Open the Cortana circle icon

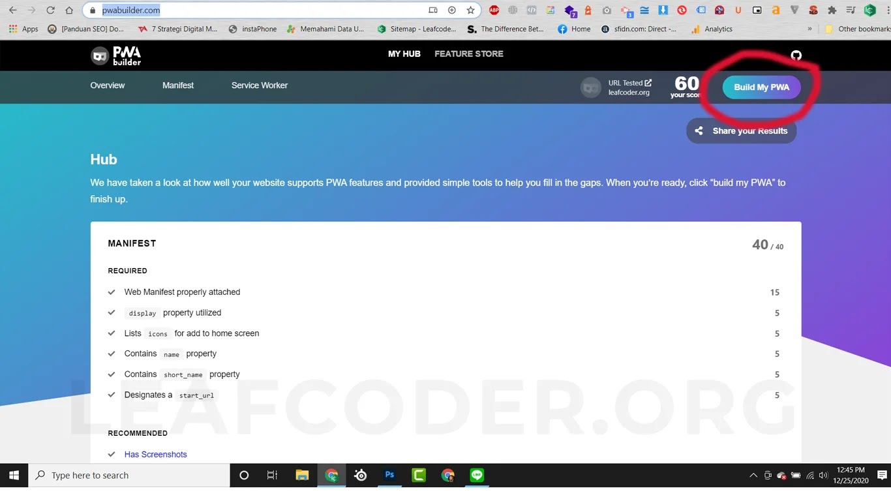click(x=244, y=476)
